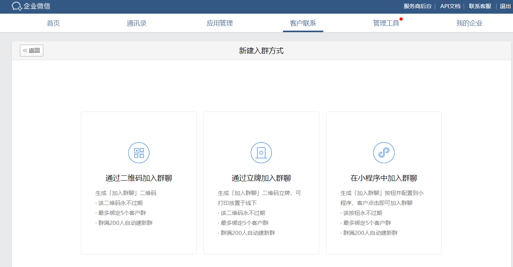Click the red notification dot on 管理工具
This screenshot has height=267, width=513.
pos(401,19)
